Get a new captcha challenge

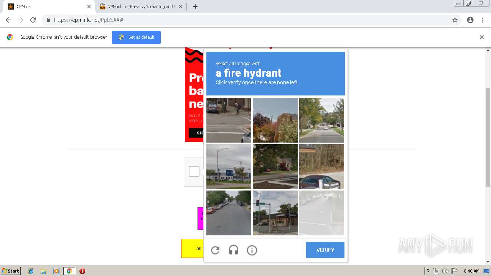point(215,250)
